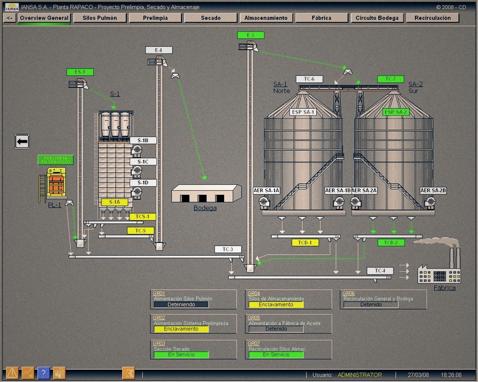This screenshot has height=382, width=478.
Task: Open the GR01 group link
Action: click(159, 293)
